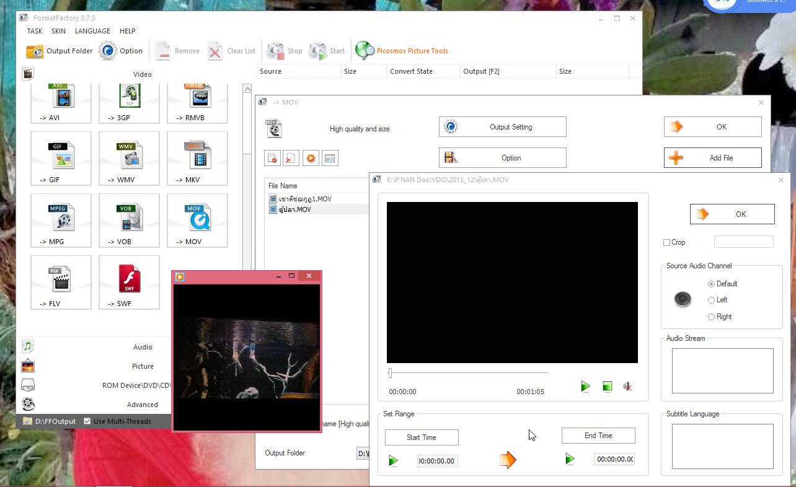This screenshot has height=487, width=796.
Task: Click the Add File button
Action: [x=713, y=158]
